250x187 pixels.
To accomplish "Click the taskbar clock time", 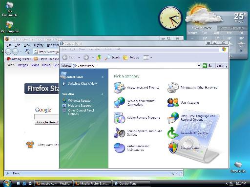I will (x=241, y=184).
